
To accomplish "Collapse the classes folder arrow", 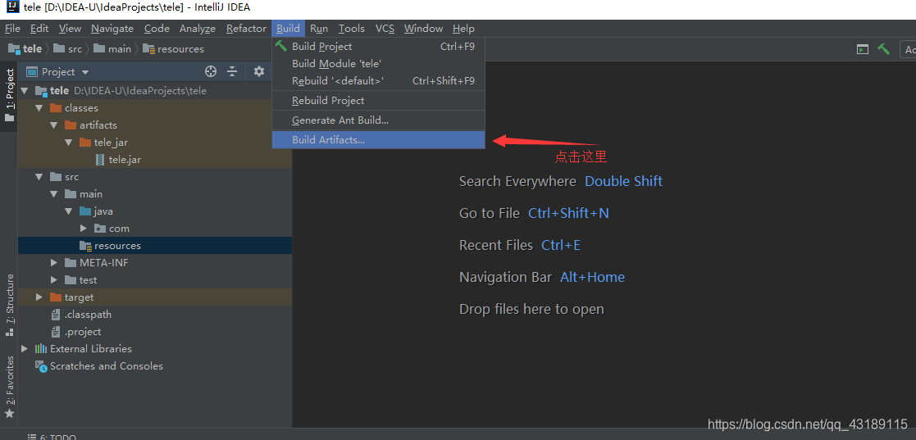I will pyautogui.click(x=39, y=108).
